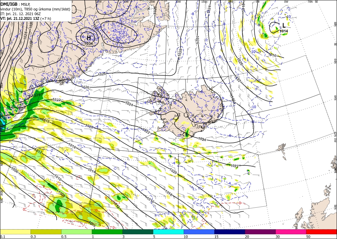This screenshot has height=239, width=337.
Task: Click the pink 30–50 legend swatch
Action: 291,232
